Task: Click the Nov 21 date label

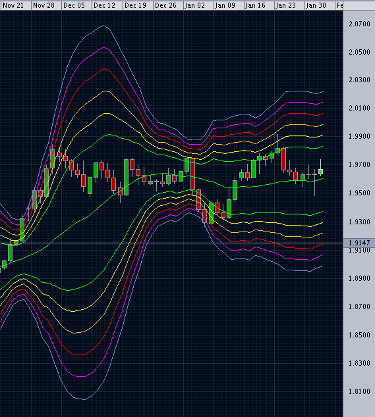Action: (x=13, y=5)
